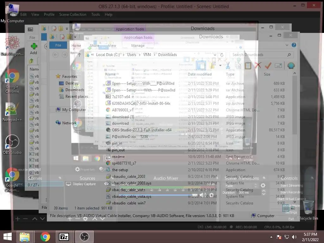Click the folder options icon beside preview pane
The image size is (324, 243).
(x=213, y=66)
